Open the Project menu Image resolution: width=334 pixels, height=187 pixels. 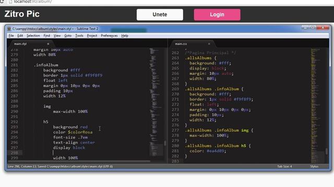(92, 36)
